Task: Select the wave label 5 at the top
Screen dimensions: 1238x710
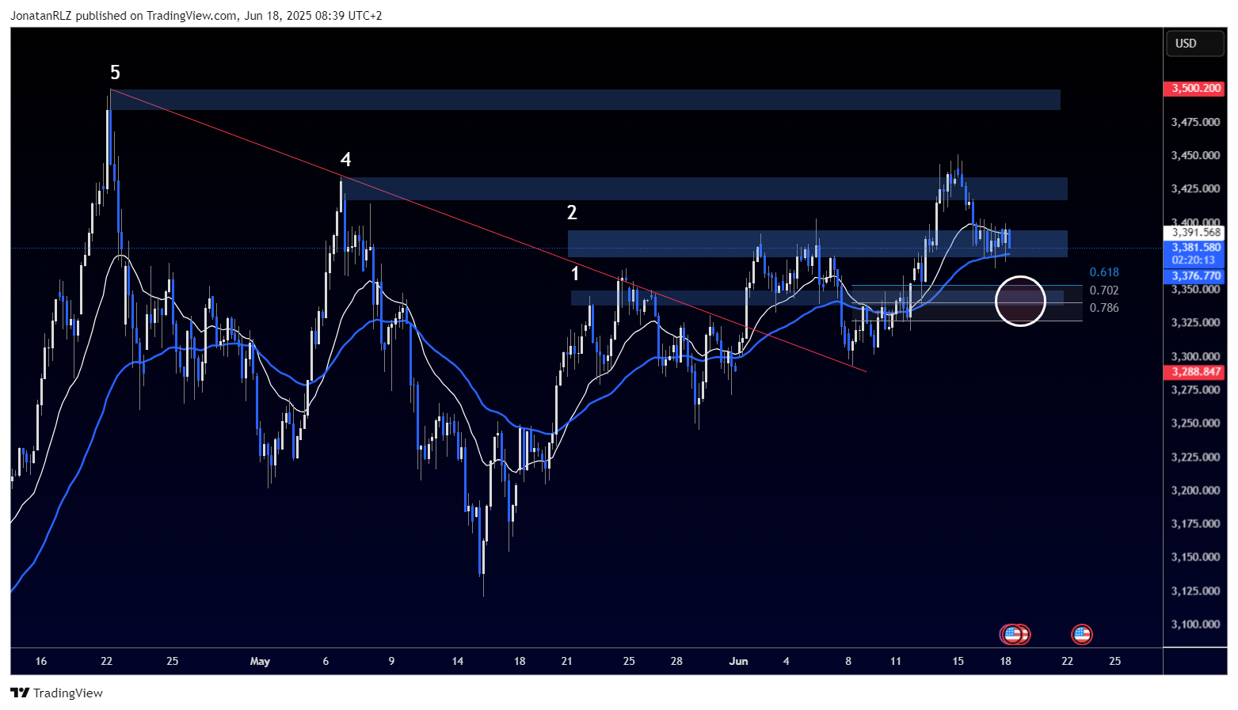Action: (x=115, y=73)
